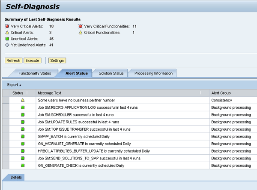257x190 pixels.
Task: Click green status icon for UPDATE RULES job
Action: coord(22,122)
